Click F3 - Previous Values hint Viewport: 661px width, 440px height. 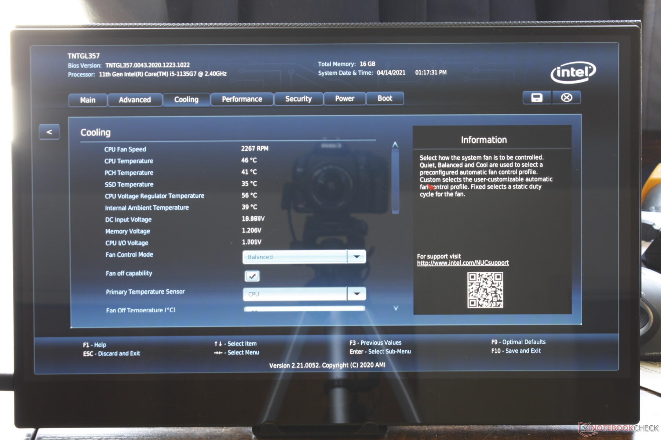click(375, 343)
